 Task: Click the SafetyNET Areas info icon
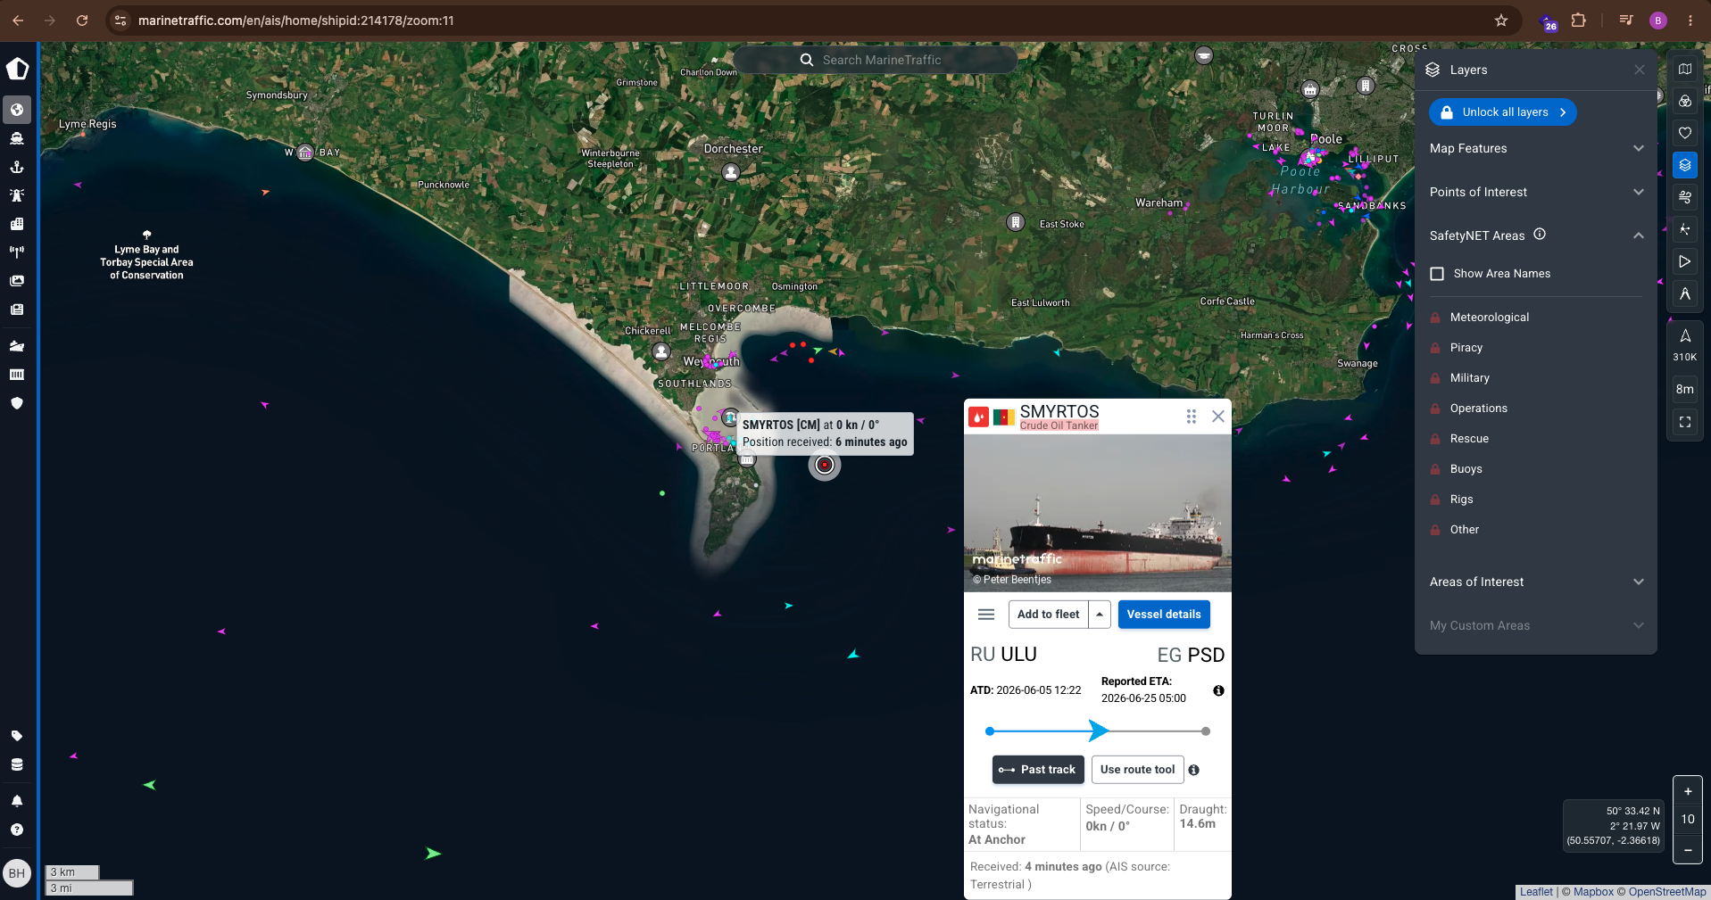(1540, 235)
